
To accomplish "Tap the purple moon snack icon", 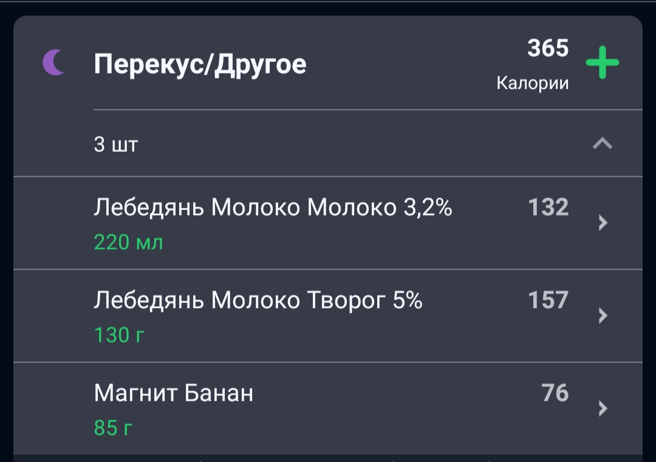I will 54,63.
